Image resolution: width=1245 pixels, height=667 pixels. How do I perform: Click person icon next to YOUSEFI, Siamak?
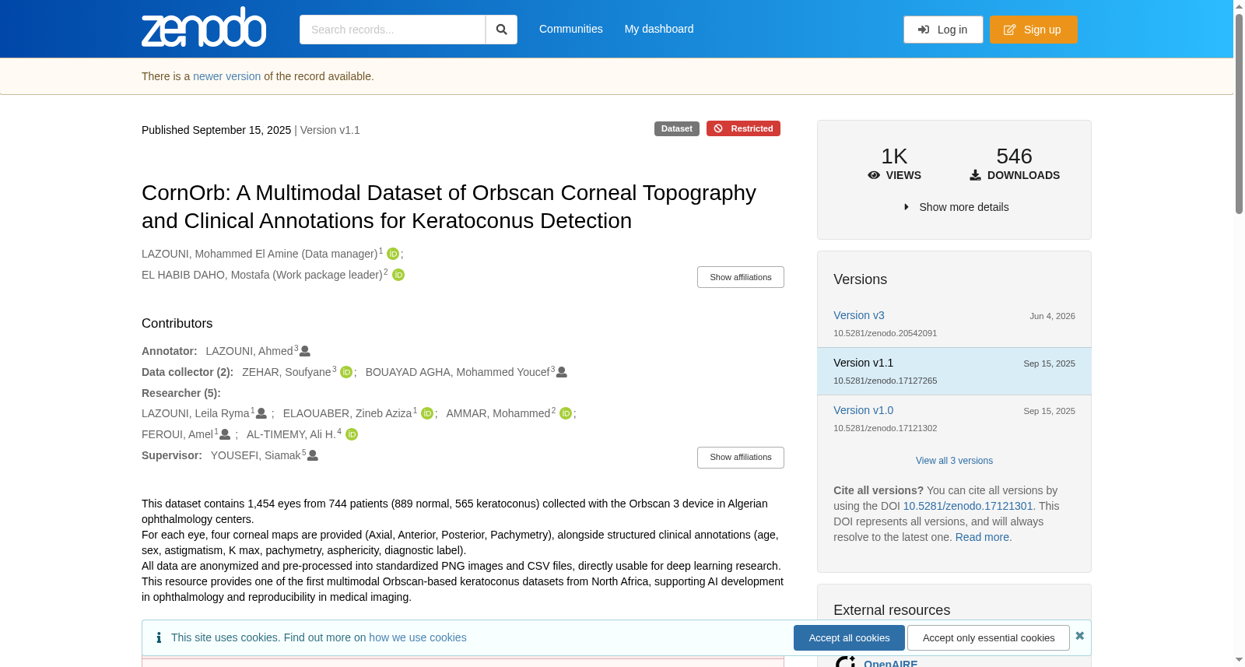click(313, 455)
